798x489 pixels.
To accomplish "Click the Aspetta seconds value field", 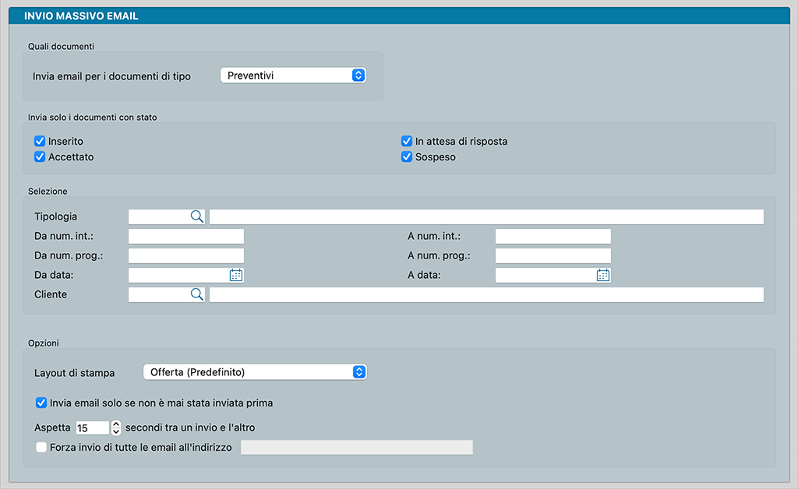I will click(x=92, y=427).
